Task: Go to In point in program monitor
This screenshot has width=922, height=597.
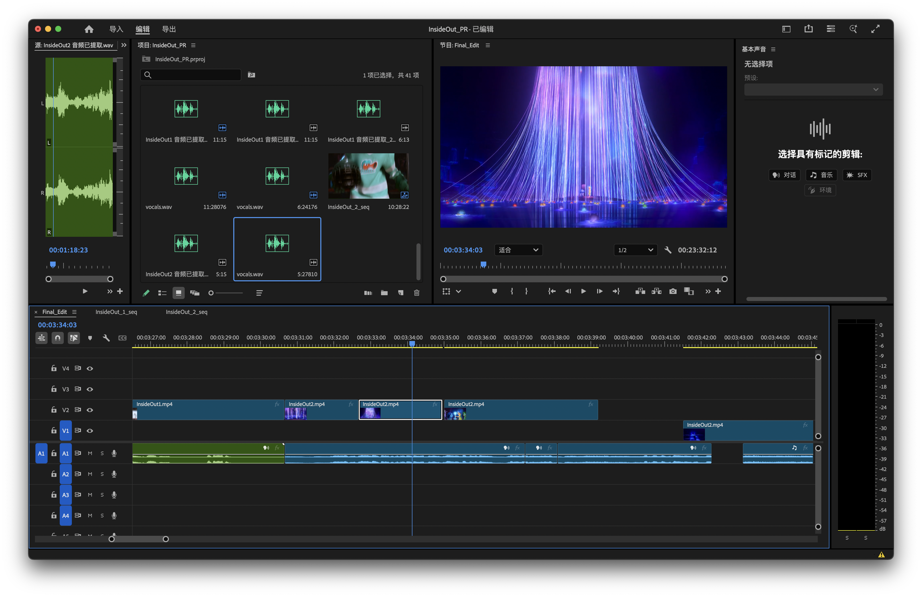Action: (552, 291)
